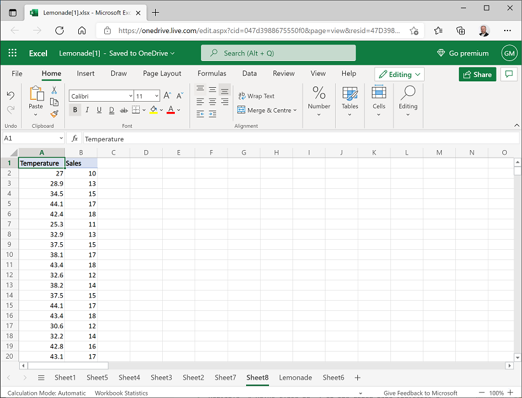This screenshot has height=398, width=522.
Task: Open the Fill Colour dropdown arrow
Action: [x=160, y=109]
